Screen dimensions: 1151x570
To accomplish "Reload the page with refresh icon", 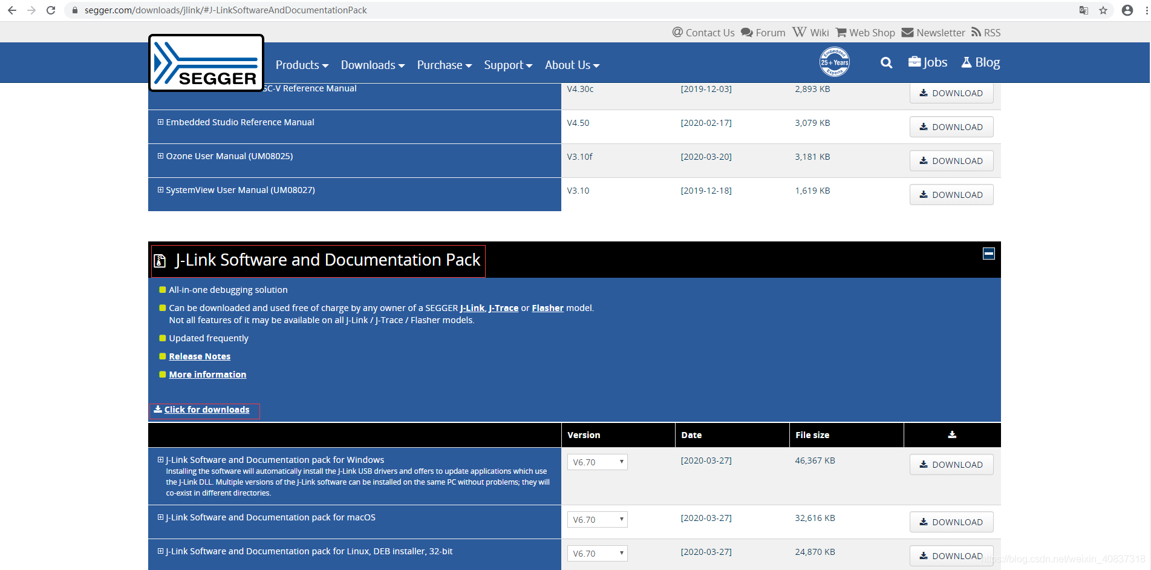I will (x=51, y=10).
